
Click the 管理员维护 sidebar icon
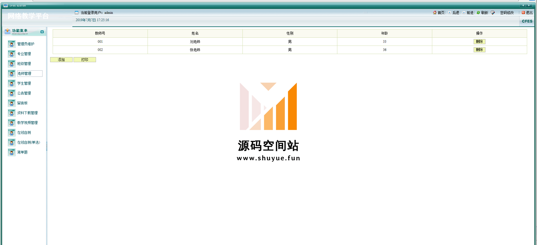(12, 44)
